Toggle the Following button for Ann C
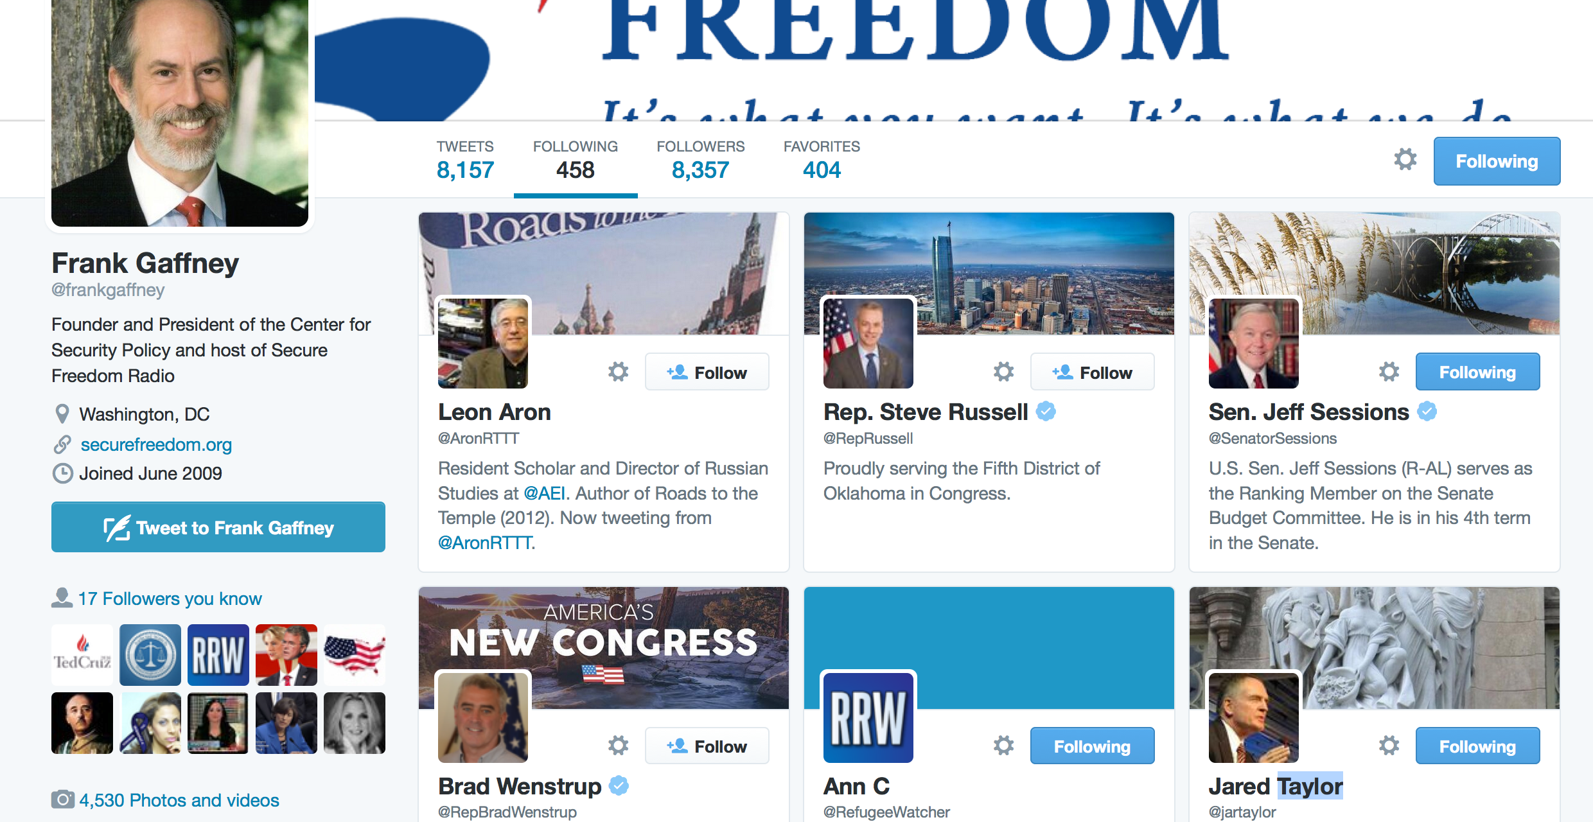The image size is (1593, 822). [x=1092, y=746]
